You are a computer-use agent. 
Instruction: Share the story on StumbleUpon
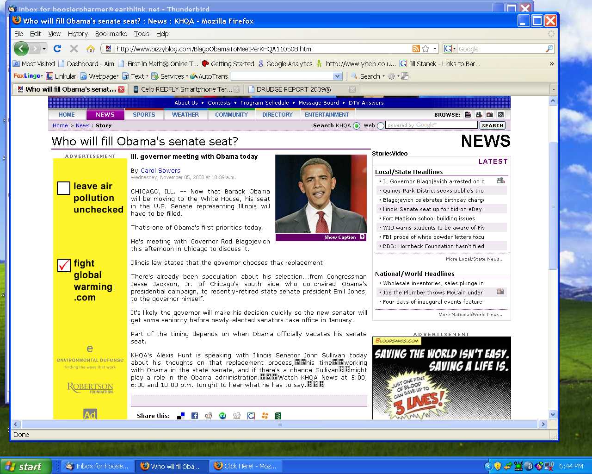(x=222, y=416)
